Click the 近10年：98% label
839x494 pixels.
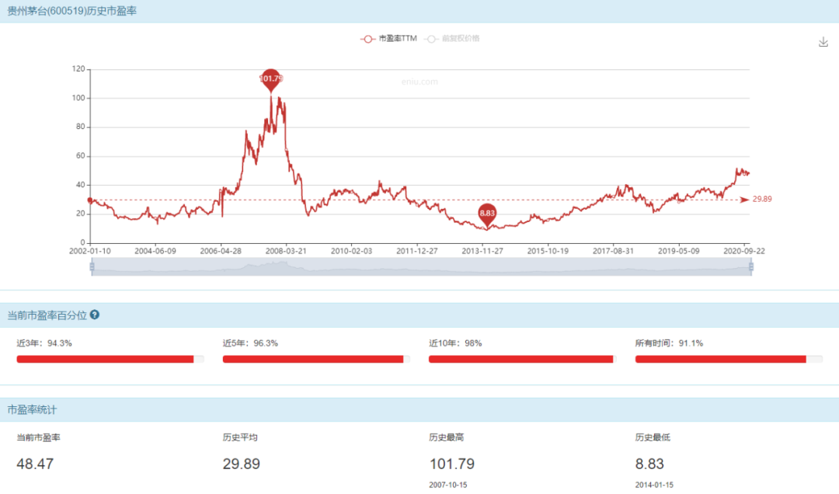[x=455, y=343]
